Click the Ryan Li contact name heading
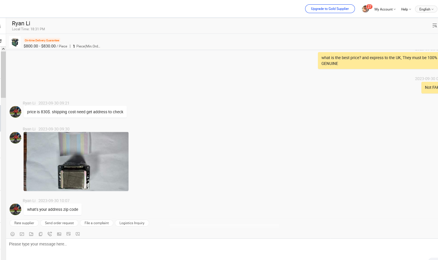 [x=21, y=23]
